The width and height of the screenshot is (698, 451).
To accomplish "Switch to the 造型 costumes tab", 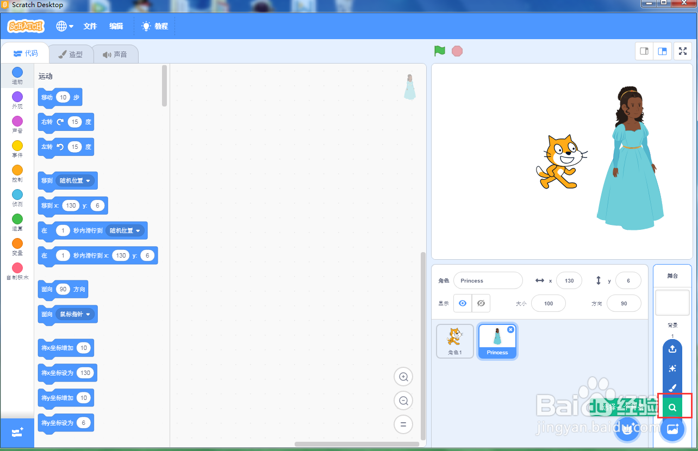I will tap(71, 54).
